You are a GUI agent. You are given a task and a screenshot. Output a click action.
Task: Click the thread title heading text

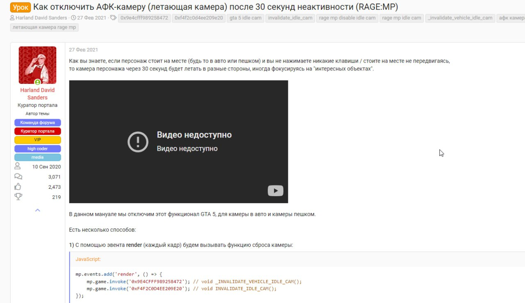[x=215, y=7]
